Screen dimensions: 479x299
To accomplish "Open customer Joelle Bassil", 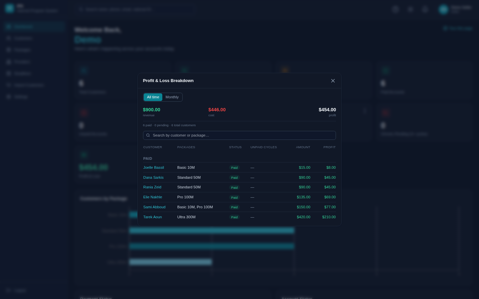I will 154,167.
